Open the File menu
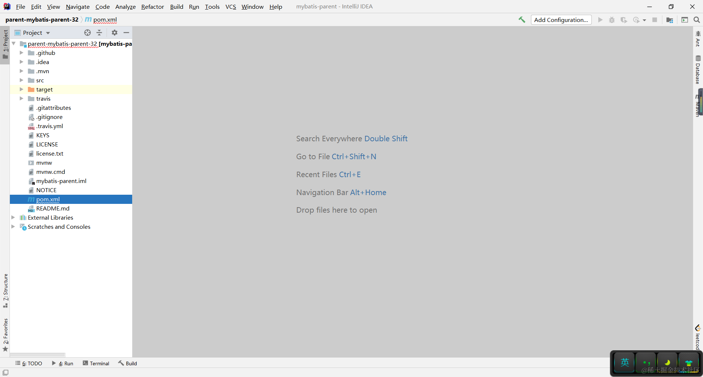 (x=21, y=7)
